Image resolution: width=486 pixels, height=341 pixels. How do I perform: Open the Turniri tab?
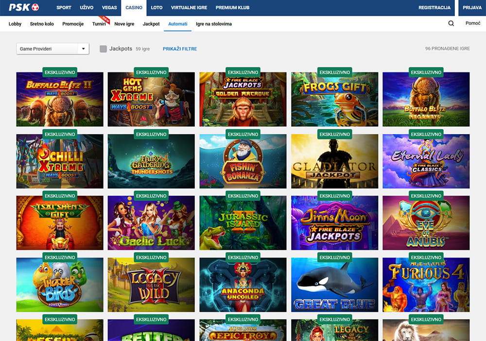pos(99,24)
